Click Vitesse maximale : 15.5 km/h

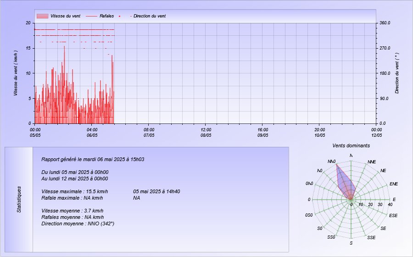point(74,191)
